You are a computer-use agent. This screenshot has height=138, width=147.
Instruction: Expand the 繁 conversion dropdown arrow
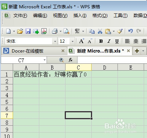pos(83,32)
